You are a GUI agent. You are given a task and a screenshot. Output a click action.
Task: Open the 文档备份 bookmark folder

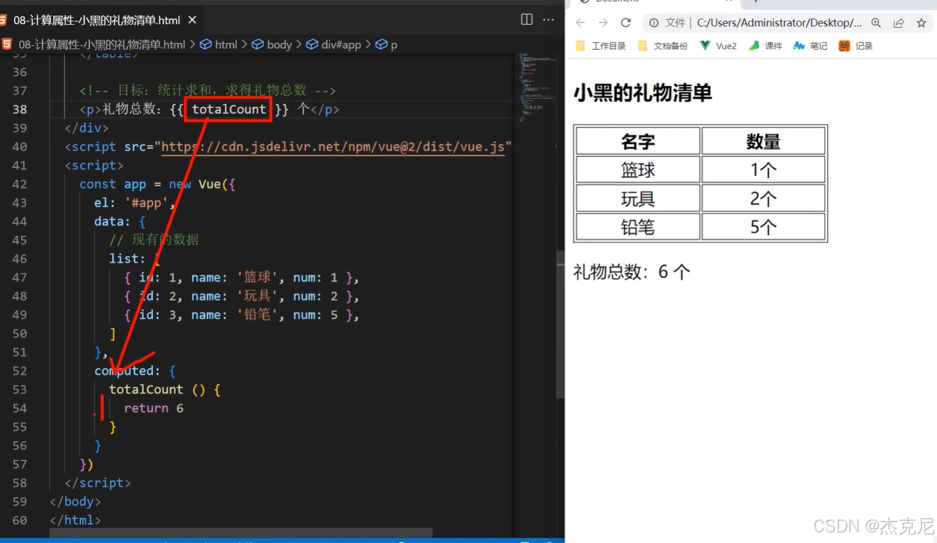coord(663,46)
